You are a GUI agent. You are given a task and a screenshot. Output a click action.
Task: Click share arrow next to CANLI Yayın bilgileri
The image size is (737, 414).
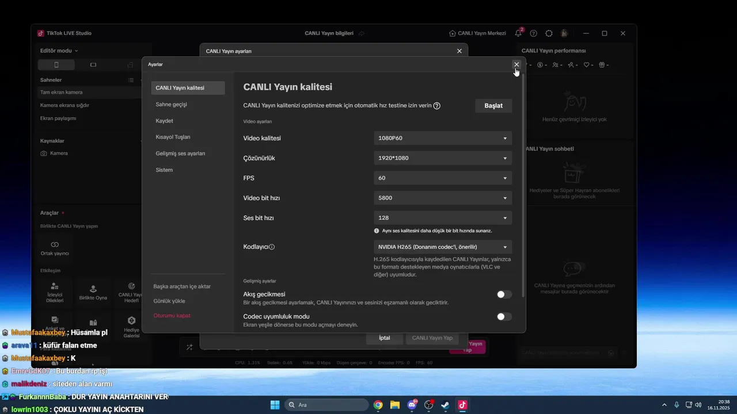362,33
